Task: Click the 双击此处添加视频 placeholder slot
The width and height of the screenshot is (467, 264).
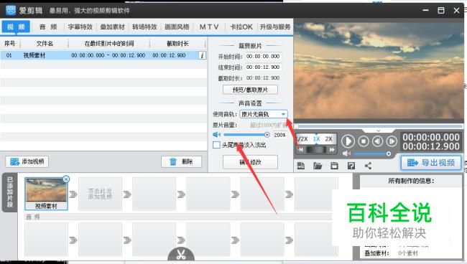Action: point(100,194)
